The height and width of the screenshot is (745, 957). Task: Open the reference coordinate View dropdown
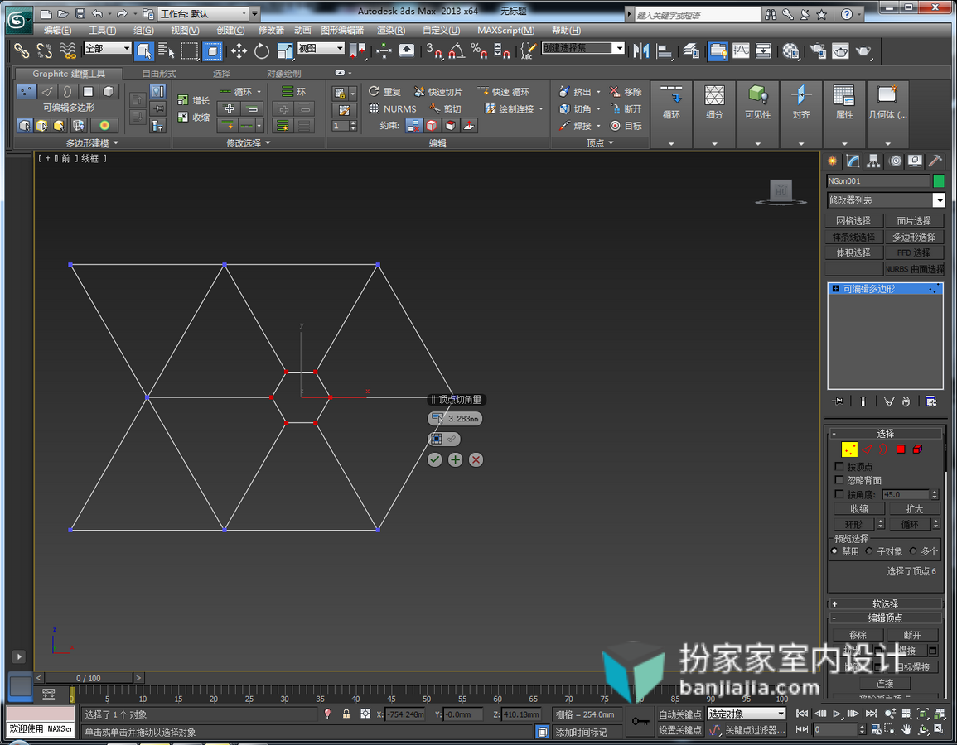(321, 48)
